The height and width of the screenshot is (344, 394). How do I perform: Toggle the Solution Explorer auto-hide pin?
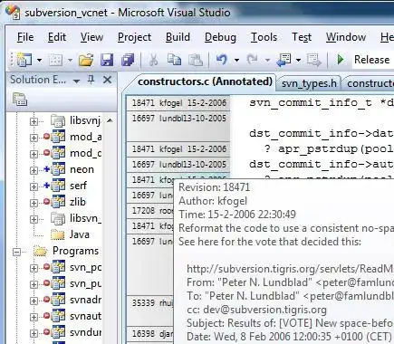click(x=91, y=80)
